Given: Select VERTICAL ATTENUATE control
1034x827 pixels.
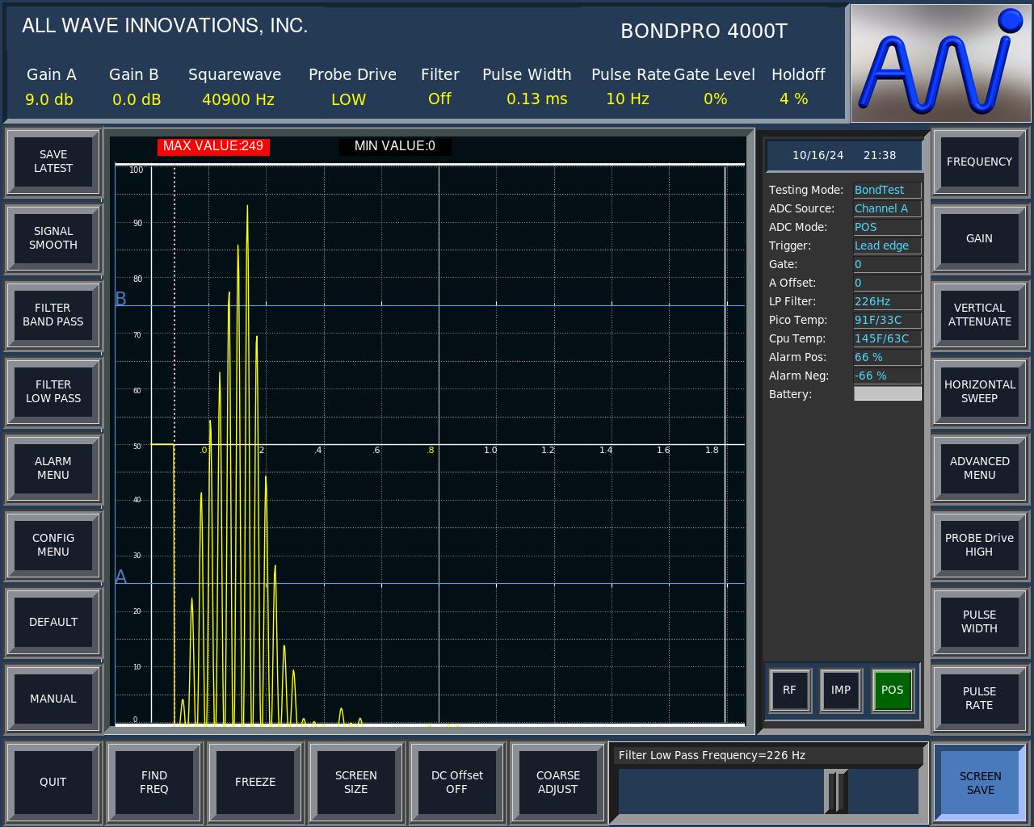Looking at the screenshot, I should (980, 315).
